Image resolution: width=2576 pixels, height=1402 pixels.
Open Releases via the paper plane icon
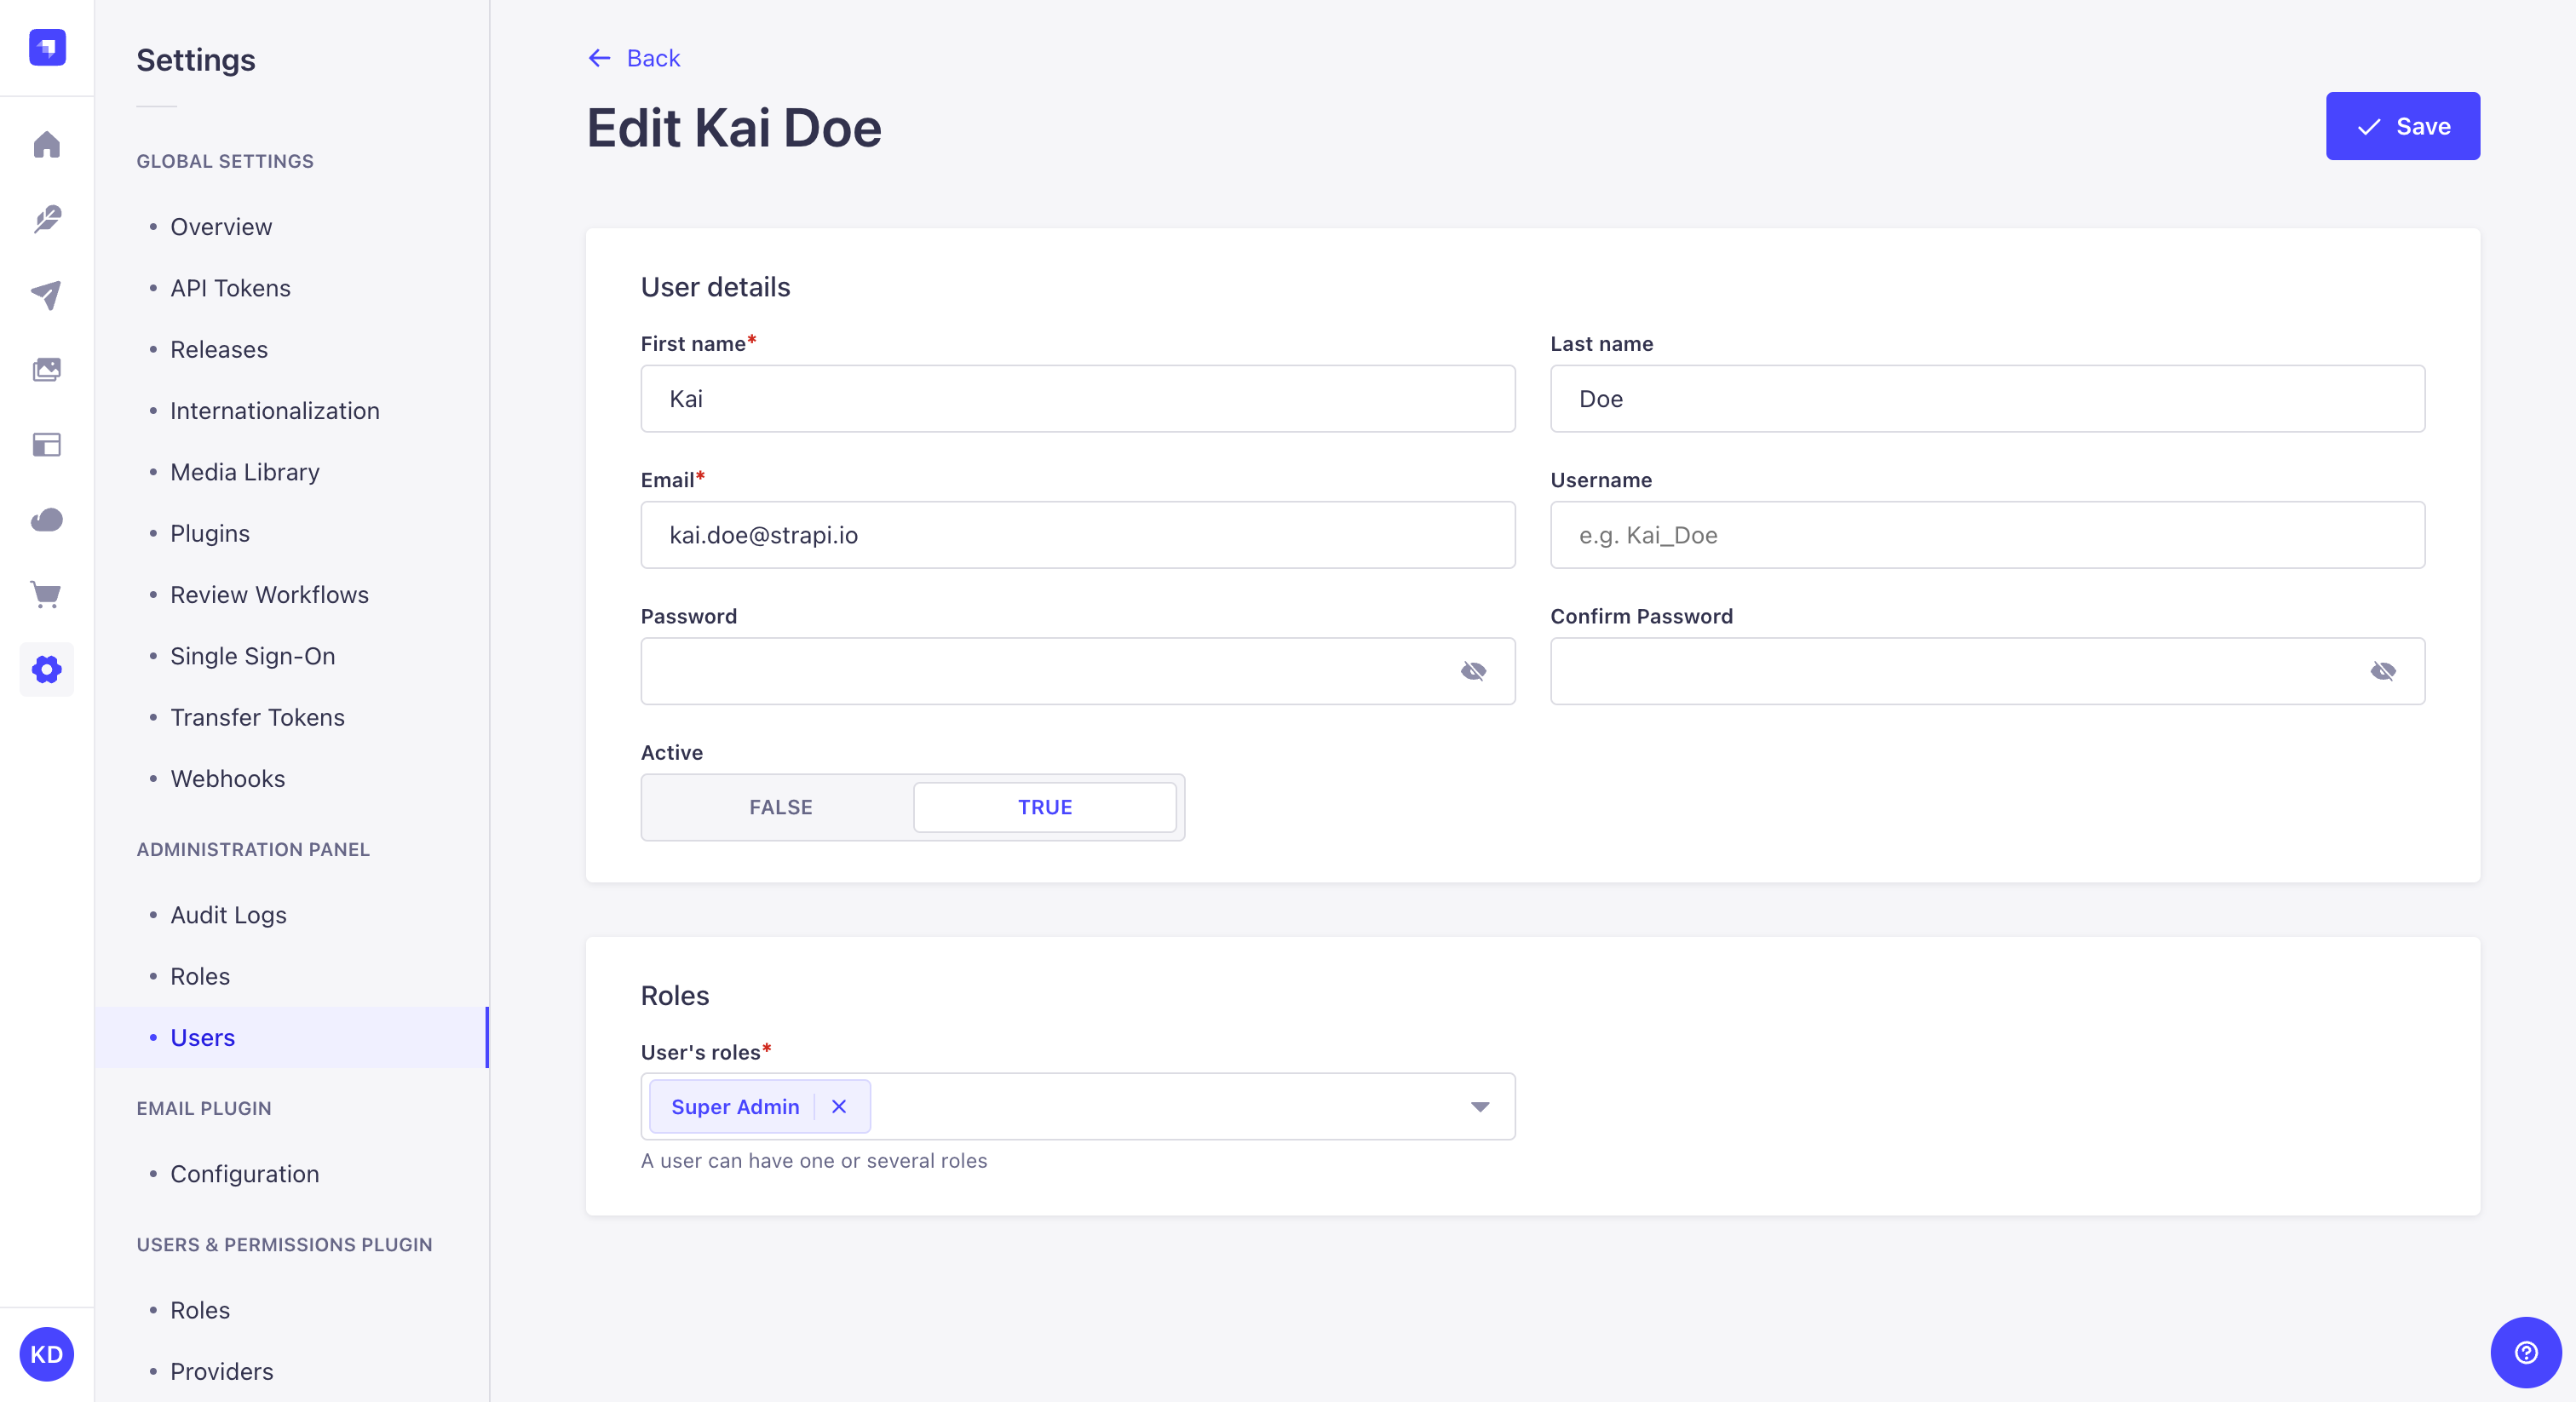point(46,294)
